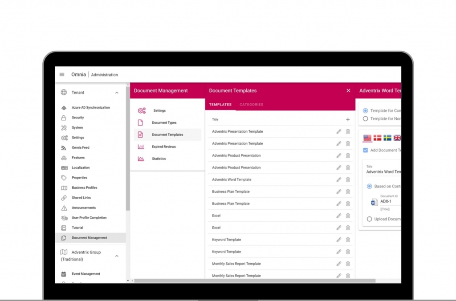The width and height of the screenshot is (456, 301).
Task: Select the 'Based on Cont…' radio button
Action: (369, 186)
